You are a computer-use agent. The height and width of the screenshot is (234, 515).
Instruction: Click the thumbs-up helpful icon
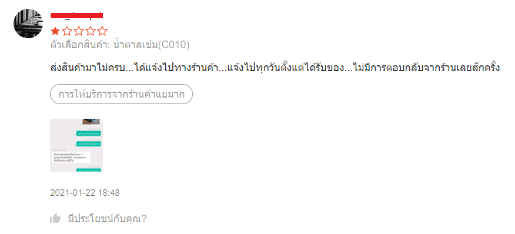pos(55,218)
